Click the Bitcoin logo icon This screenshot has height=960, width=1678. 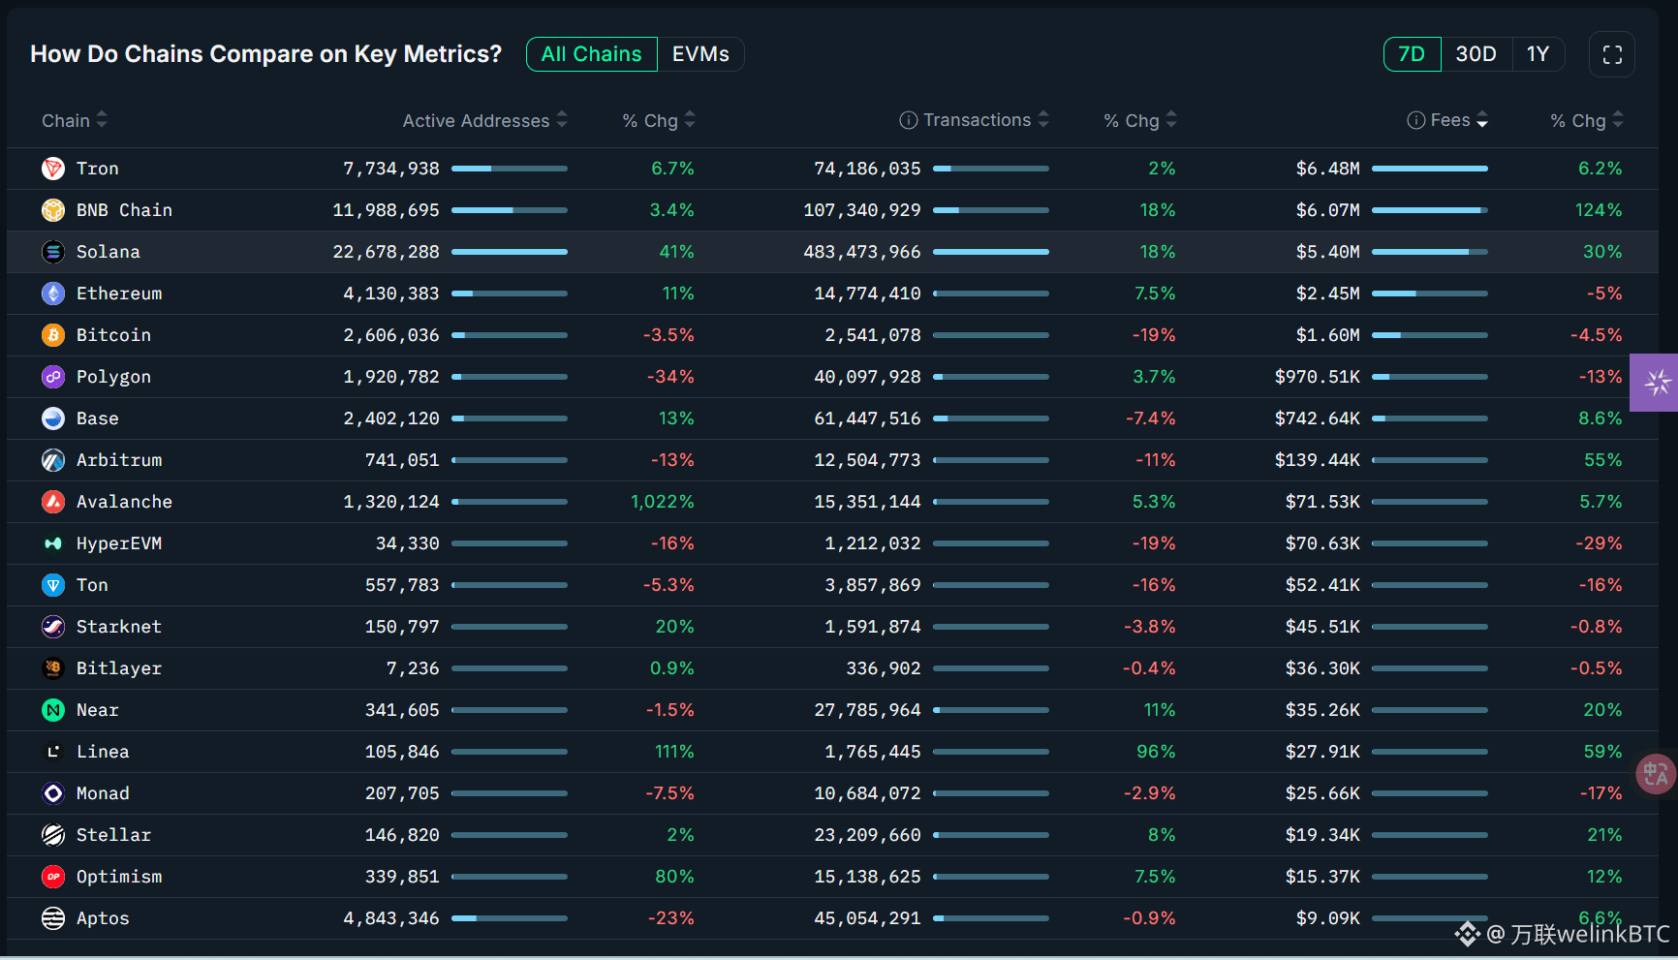[x=53, y=335]
